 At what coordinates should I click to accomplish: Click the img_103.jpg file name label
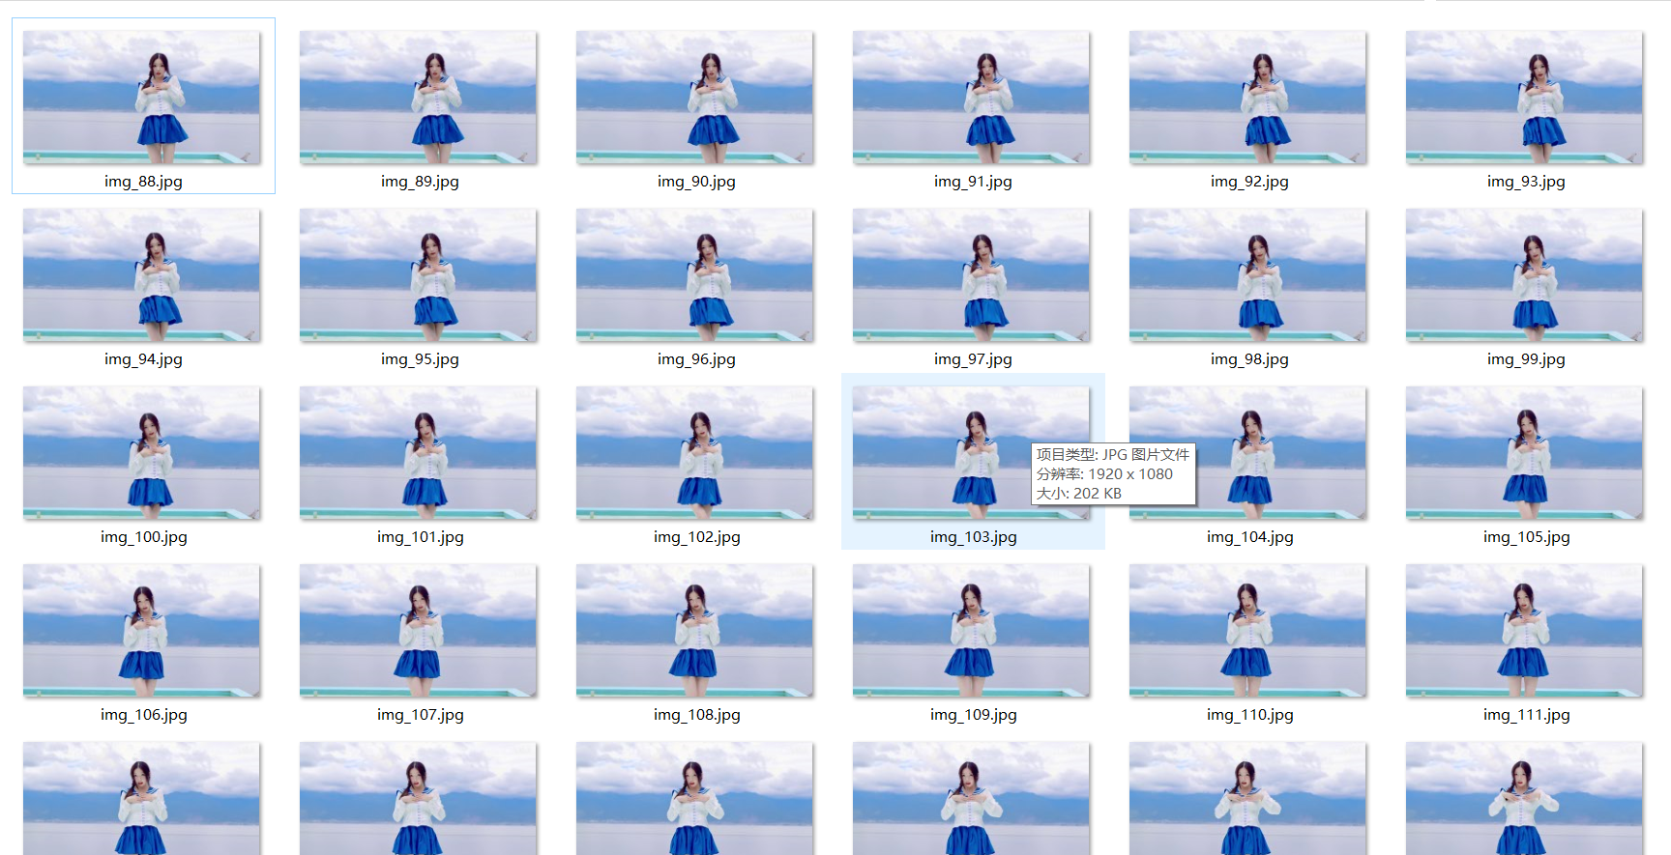coord(973,537)
